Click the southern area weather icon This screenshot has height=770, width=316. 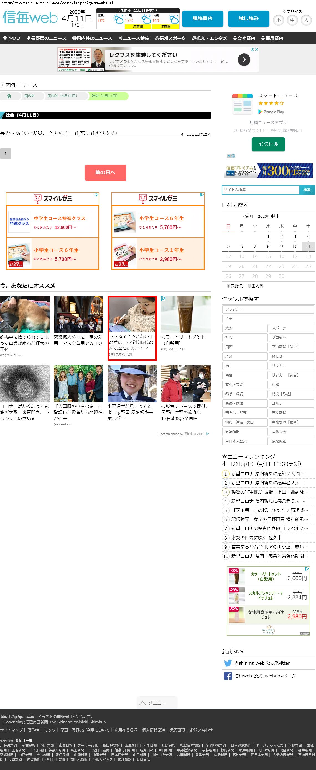(x=173, y=19)
